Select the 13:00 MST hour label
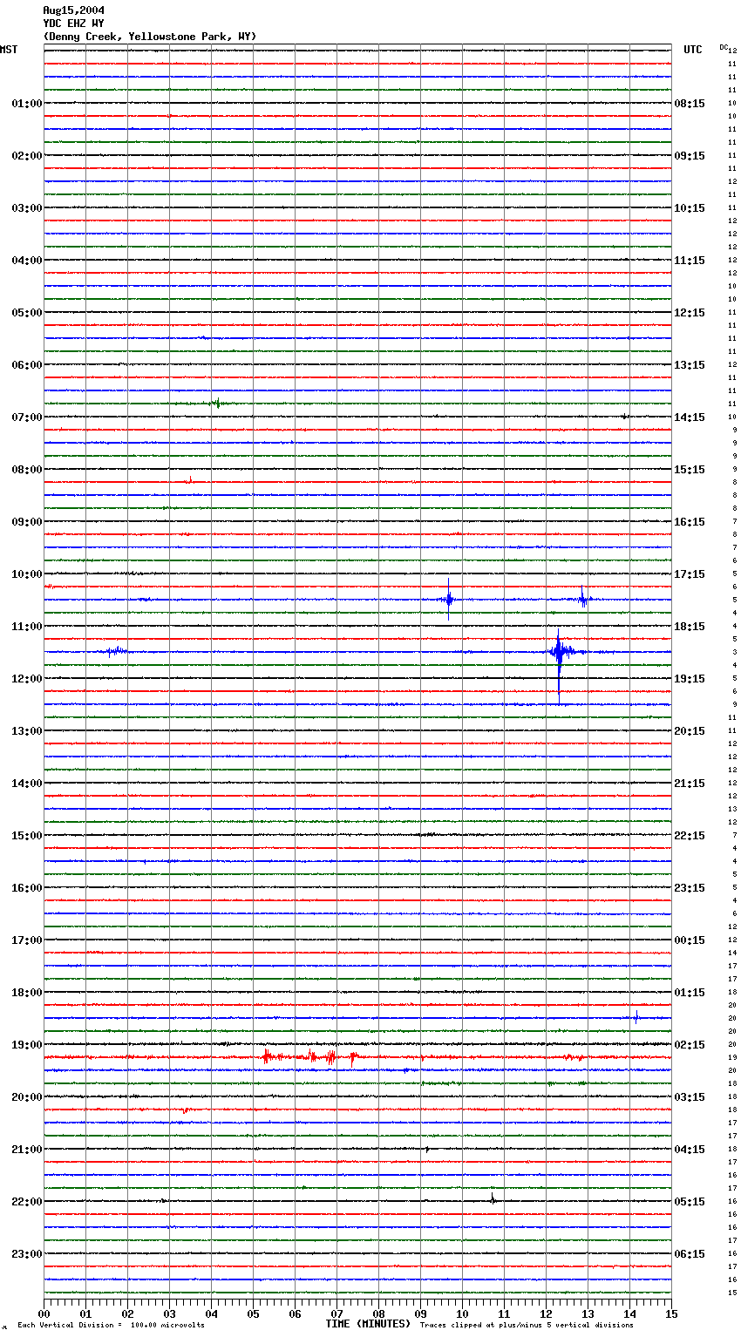This screenshot has height=1337, width=741. pyautogui.click(x=27, y=731)
